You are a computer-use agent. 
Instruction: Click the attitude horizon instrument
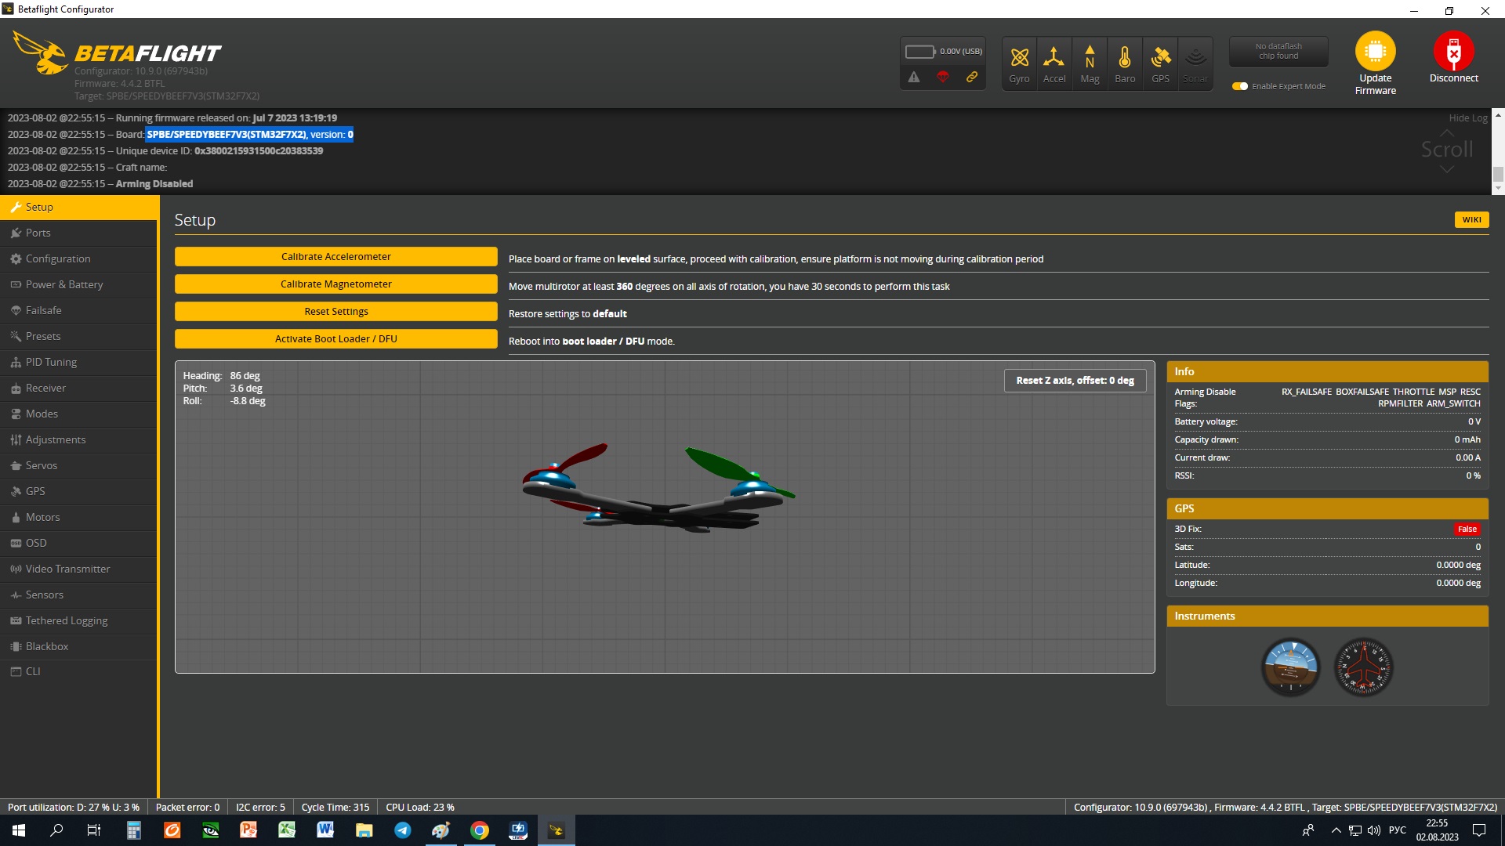(x=1290, y=667)
